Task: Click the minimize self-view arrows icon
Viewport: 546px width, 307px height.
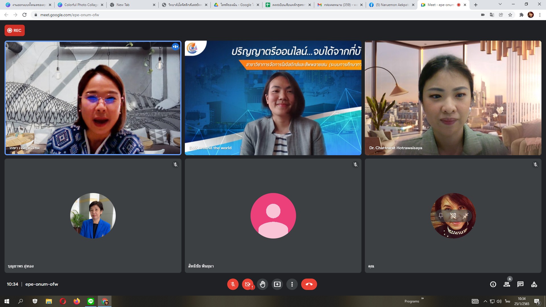Action: (x=466, y=216)
